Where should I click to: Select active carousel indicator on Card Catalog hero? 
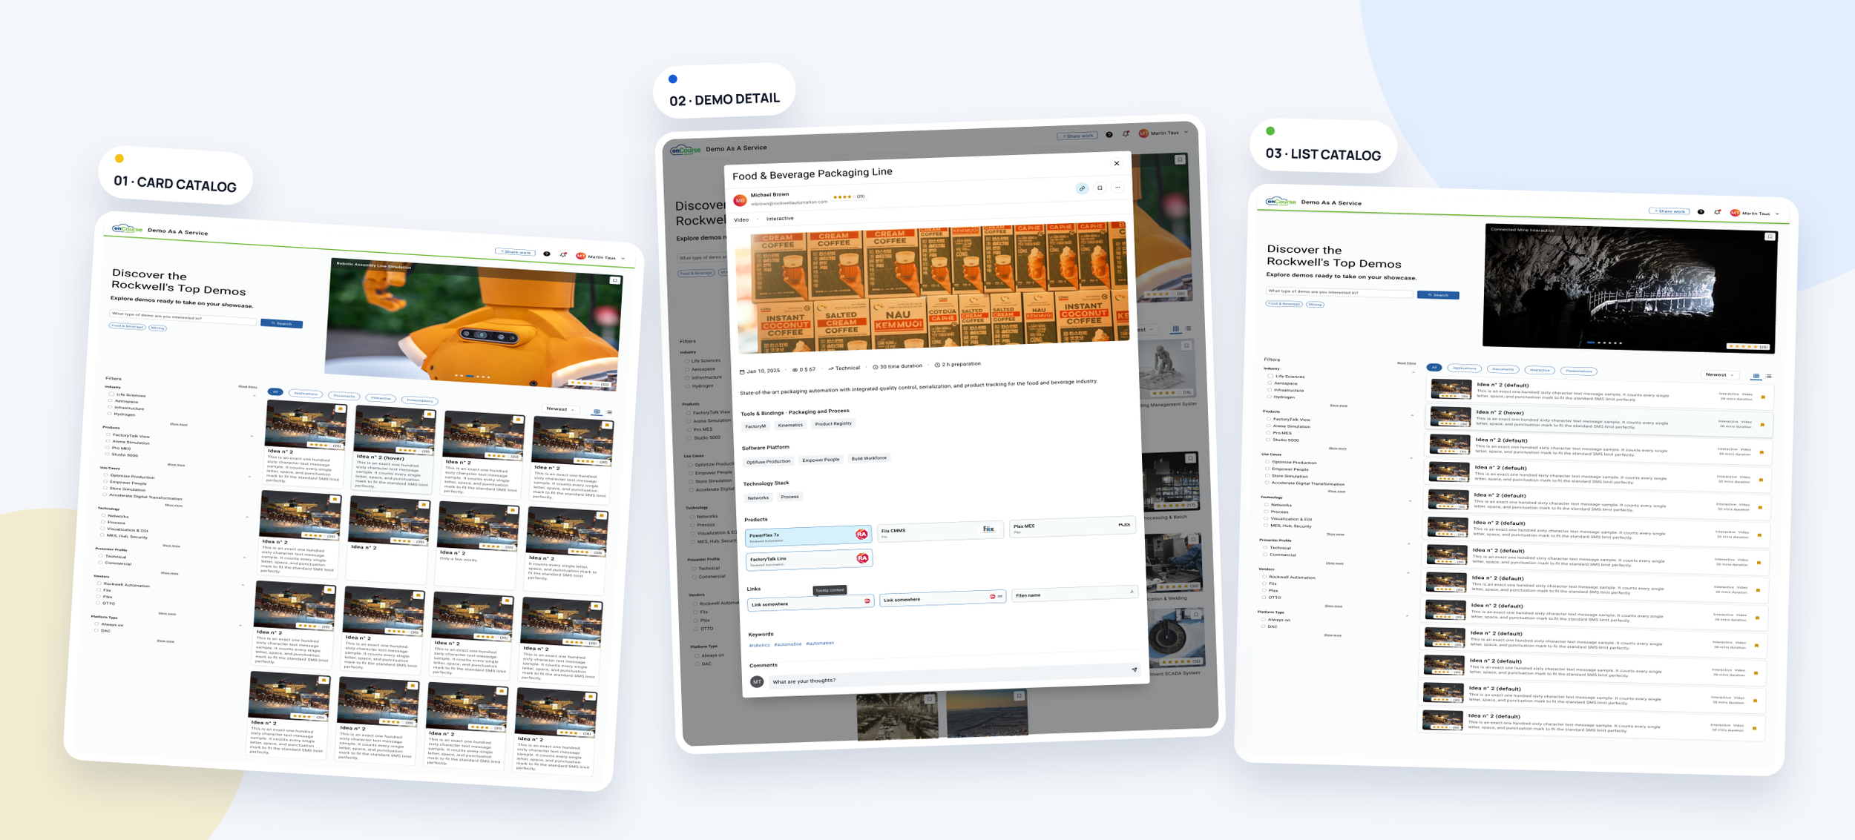click(x=468, y=376)
